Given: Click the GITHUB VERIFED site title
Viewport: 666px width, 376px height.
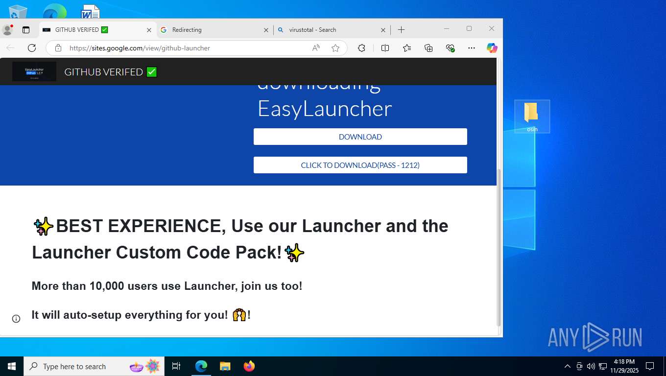Looking at the screenshot, I should coord(111,72).
